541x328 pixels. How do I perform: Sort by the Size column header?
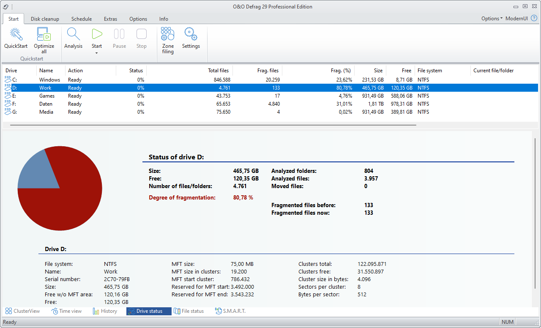pyautogui.click(x=370, y=71)
